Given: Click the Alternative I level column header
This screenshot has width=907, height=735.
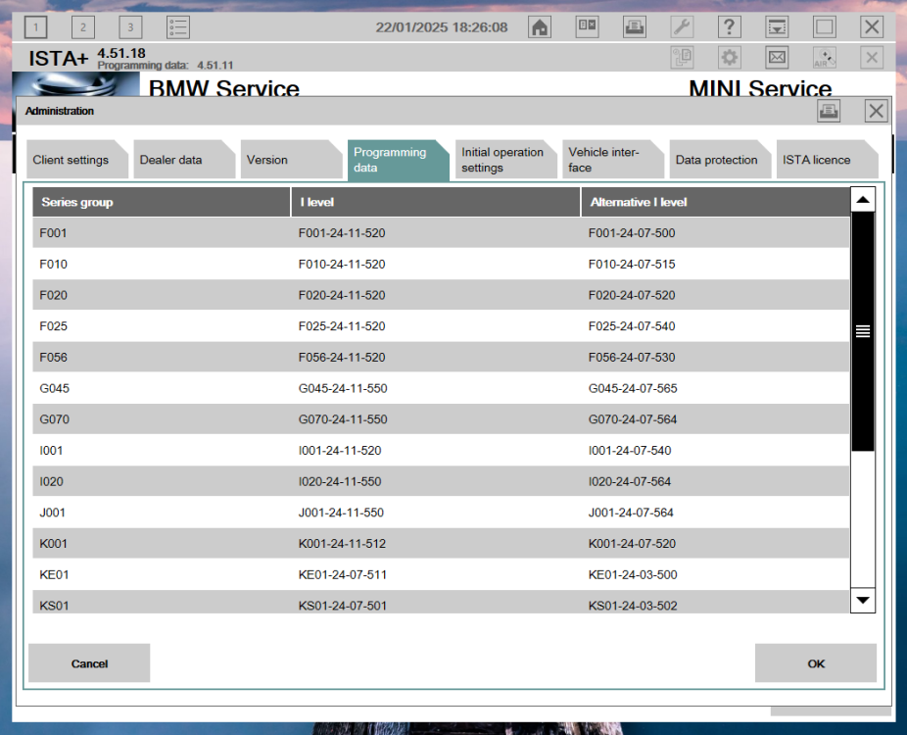Looking at the screenshot, I should [x=715, y=202].
